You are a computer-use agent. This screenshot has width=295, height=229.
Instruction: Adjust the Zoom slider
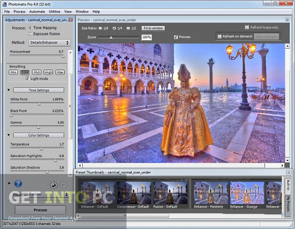(111, 37)
